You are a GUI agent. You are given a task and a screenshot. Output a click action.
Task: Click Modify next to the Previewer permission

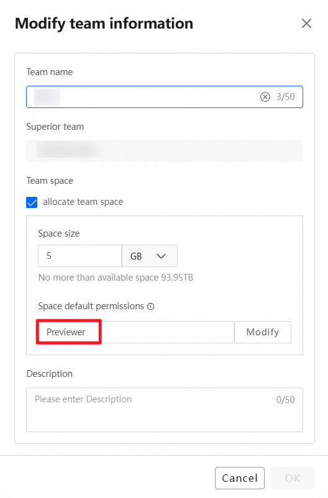pyautogui.click(x=263, y=332)
